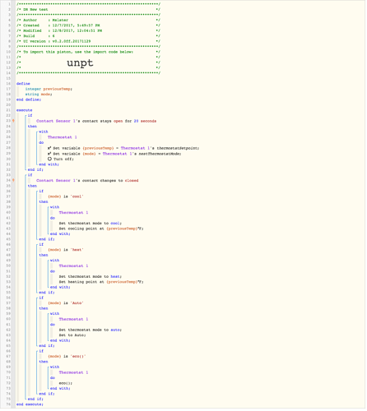This screenshot has width=367, height=411.
Task: Click 'Thermostat 1' under the first with block
Action: tap(63, 137)
